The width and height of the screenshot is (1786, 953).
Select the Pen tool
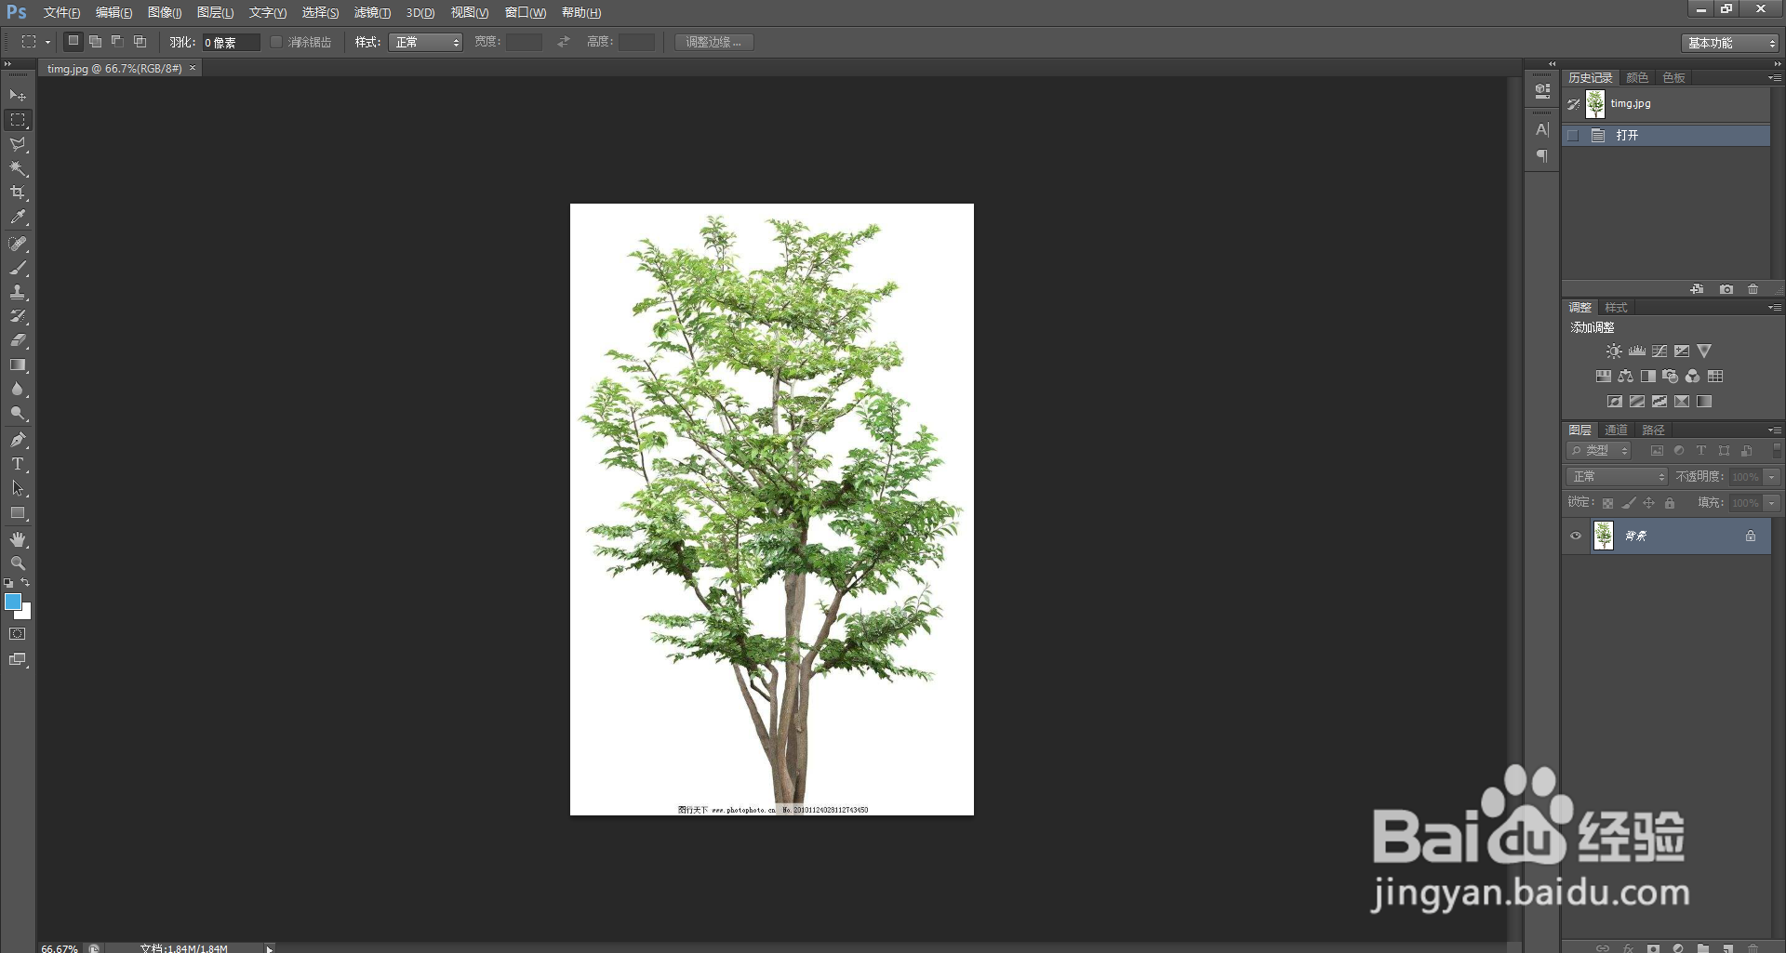18,440
